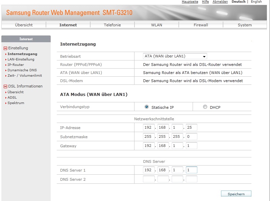This screenshot has width=270, height=201.
Task: Click the first IP-Adresse octet field
Action: (x=149, y=127)
